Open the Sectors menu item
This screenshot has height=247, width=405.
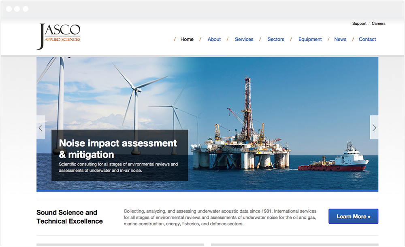[275, 39]
